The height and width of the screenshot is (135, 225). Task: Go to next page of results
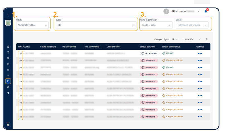pos(207,39)
